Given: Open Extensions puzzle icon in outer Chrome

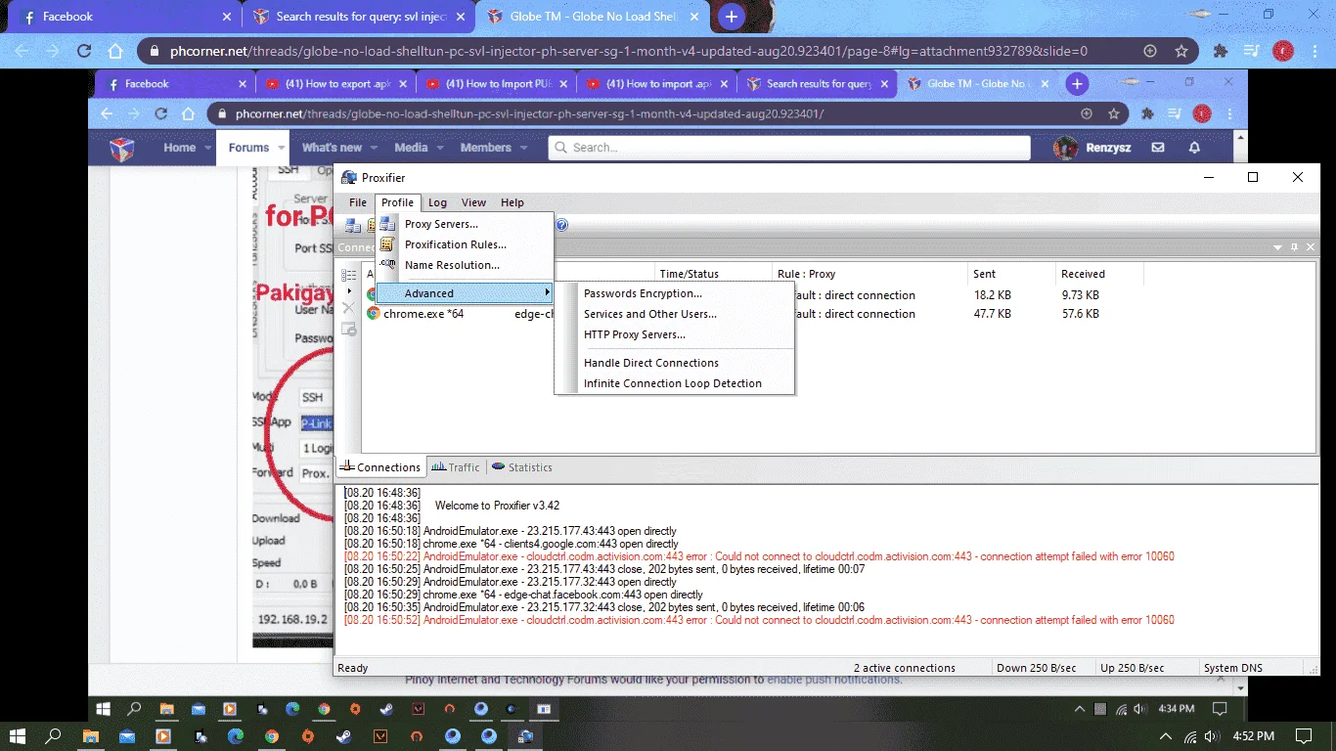Looking at the screenshot, I should (x=1221, y=51).
